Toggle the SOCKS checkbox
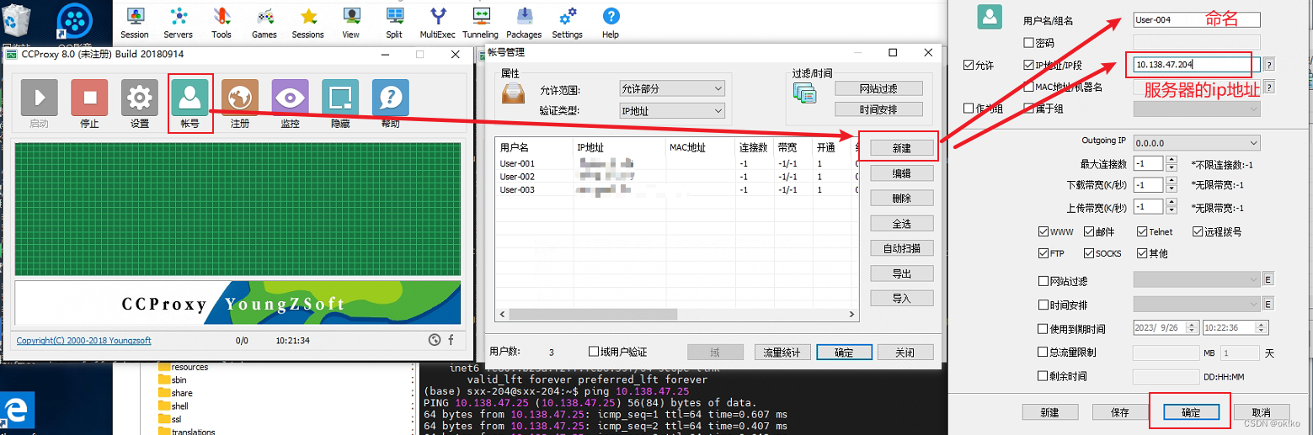This screenshot has width=1313, height=435. (x=1090, y=253)
